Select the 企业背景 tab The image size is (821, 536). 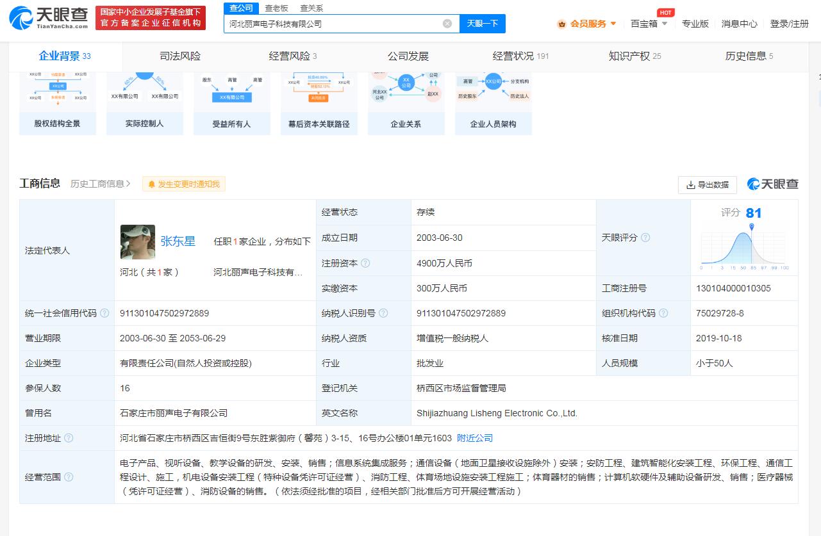tap(65, 56)
